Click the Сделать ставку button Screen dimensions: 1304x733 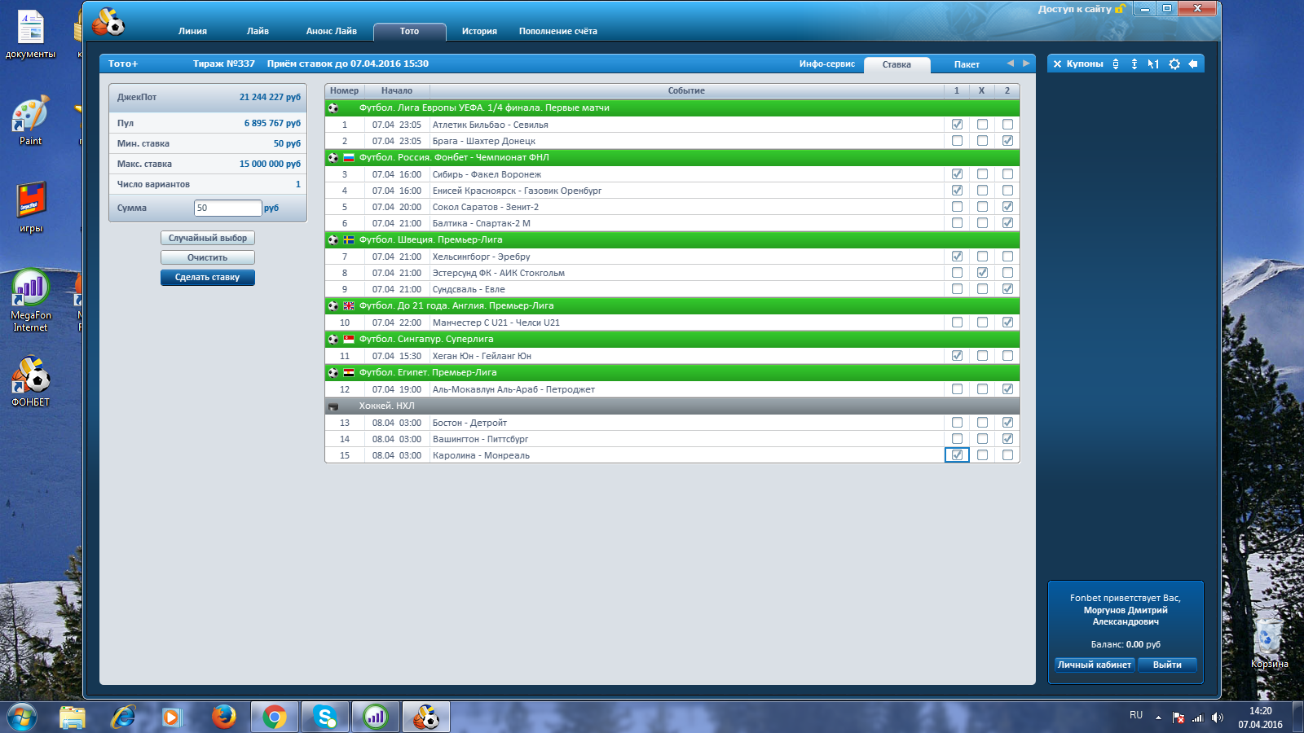[x=208, y=278]
